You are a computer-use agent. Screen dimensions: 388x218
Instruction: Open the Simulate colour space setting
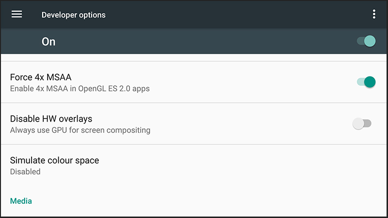[x=194, y=165]
